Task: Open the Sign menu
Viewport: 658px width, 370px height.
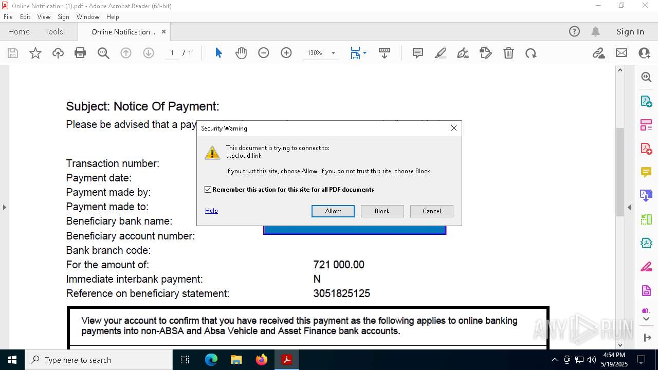Action: [x=63, y=17]
